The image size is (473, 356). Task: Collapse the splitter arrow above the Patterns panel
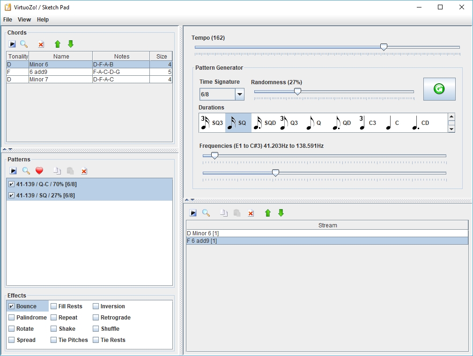(x=4, y=149)
